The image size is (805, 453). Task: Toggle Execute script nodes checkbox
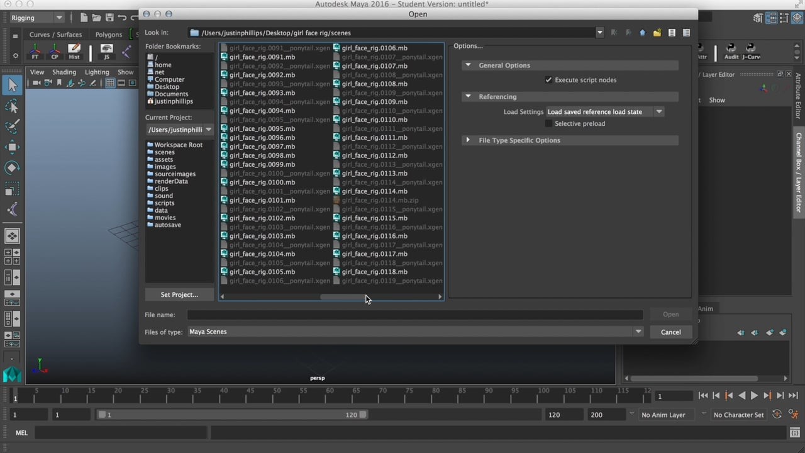point(548,80)
